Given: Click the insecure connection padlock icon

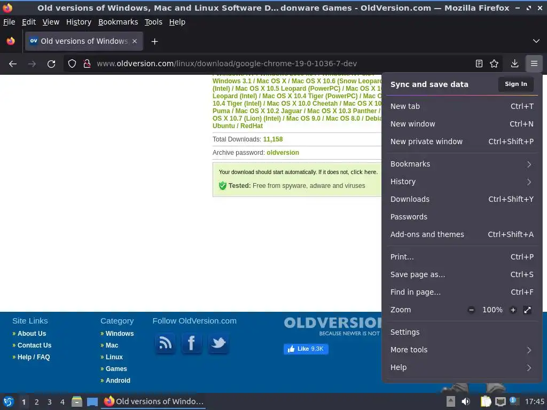Looking at the screenshot, I should click(x=87, y=64).
